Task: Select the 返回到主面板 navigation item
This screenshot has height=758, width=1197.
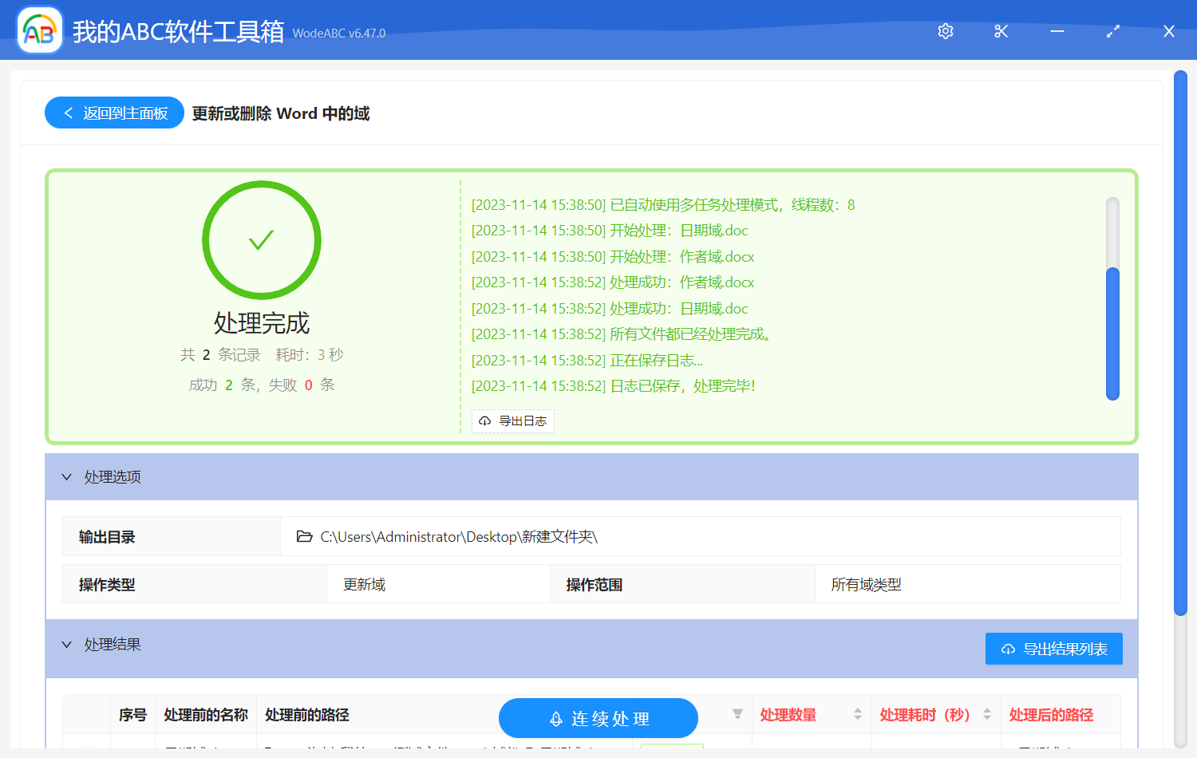Action: tap(113, 113)
